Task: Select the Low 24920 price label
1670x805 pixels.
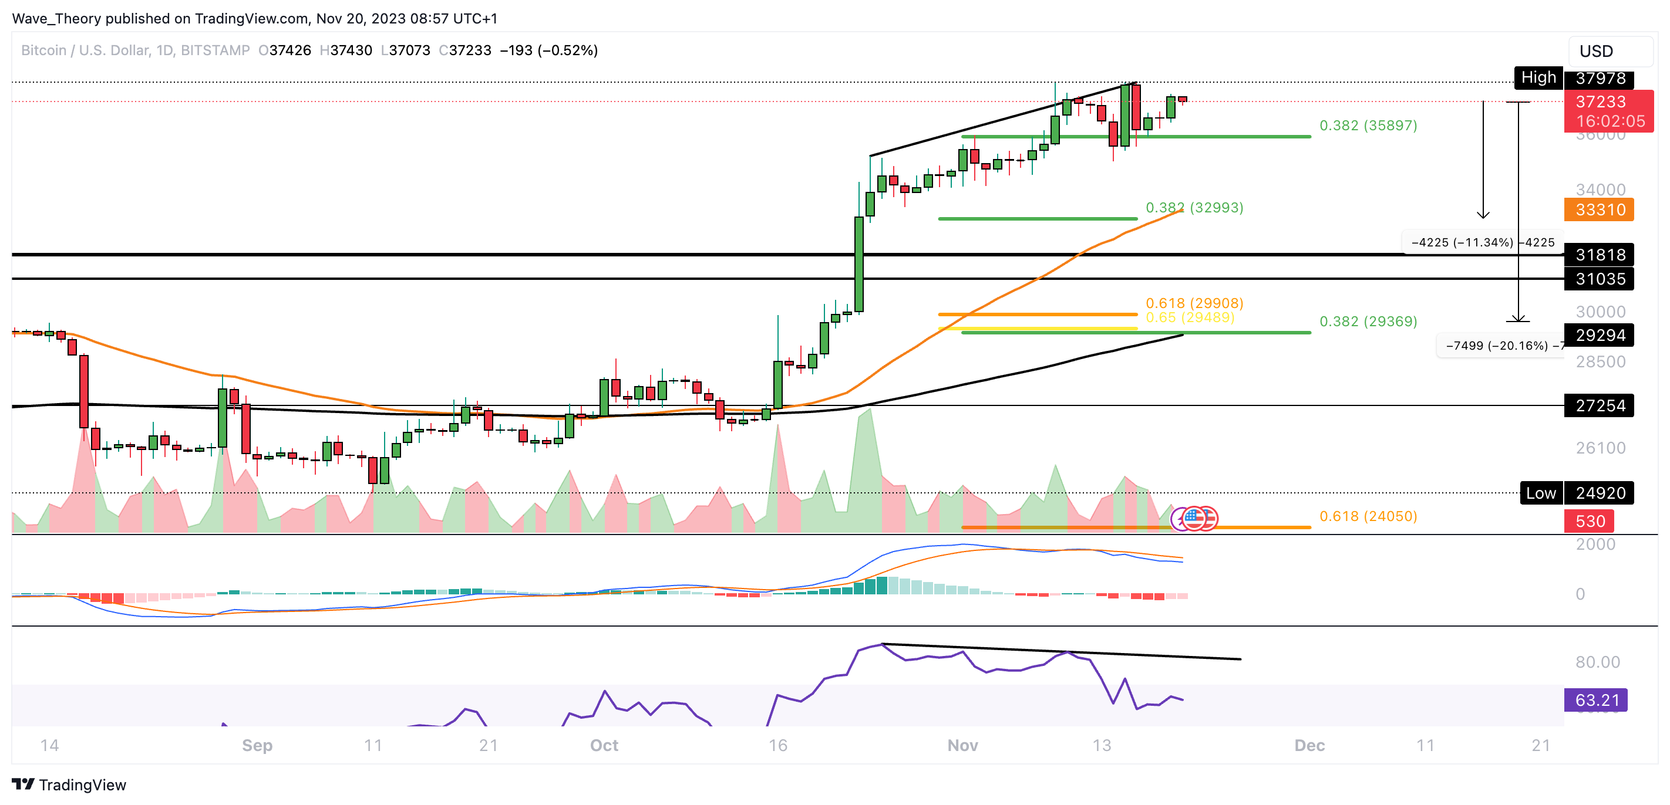Action: point(1576,493)
